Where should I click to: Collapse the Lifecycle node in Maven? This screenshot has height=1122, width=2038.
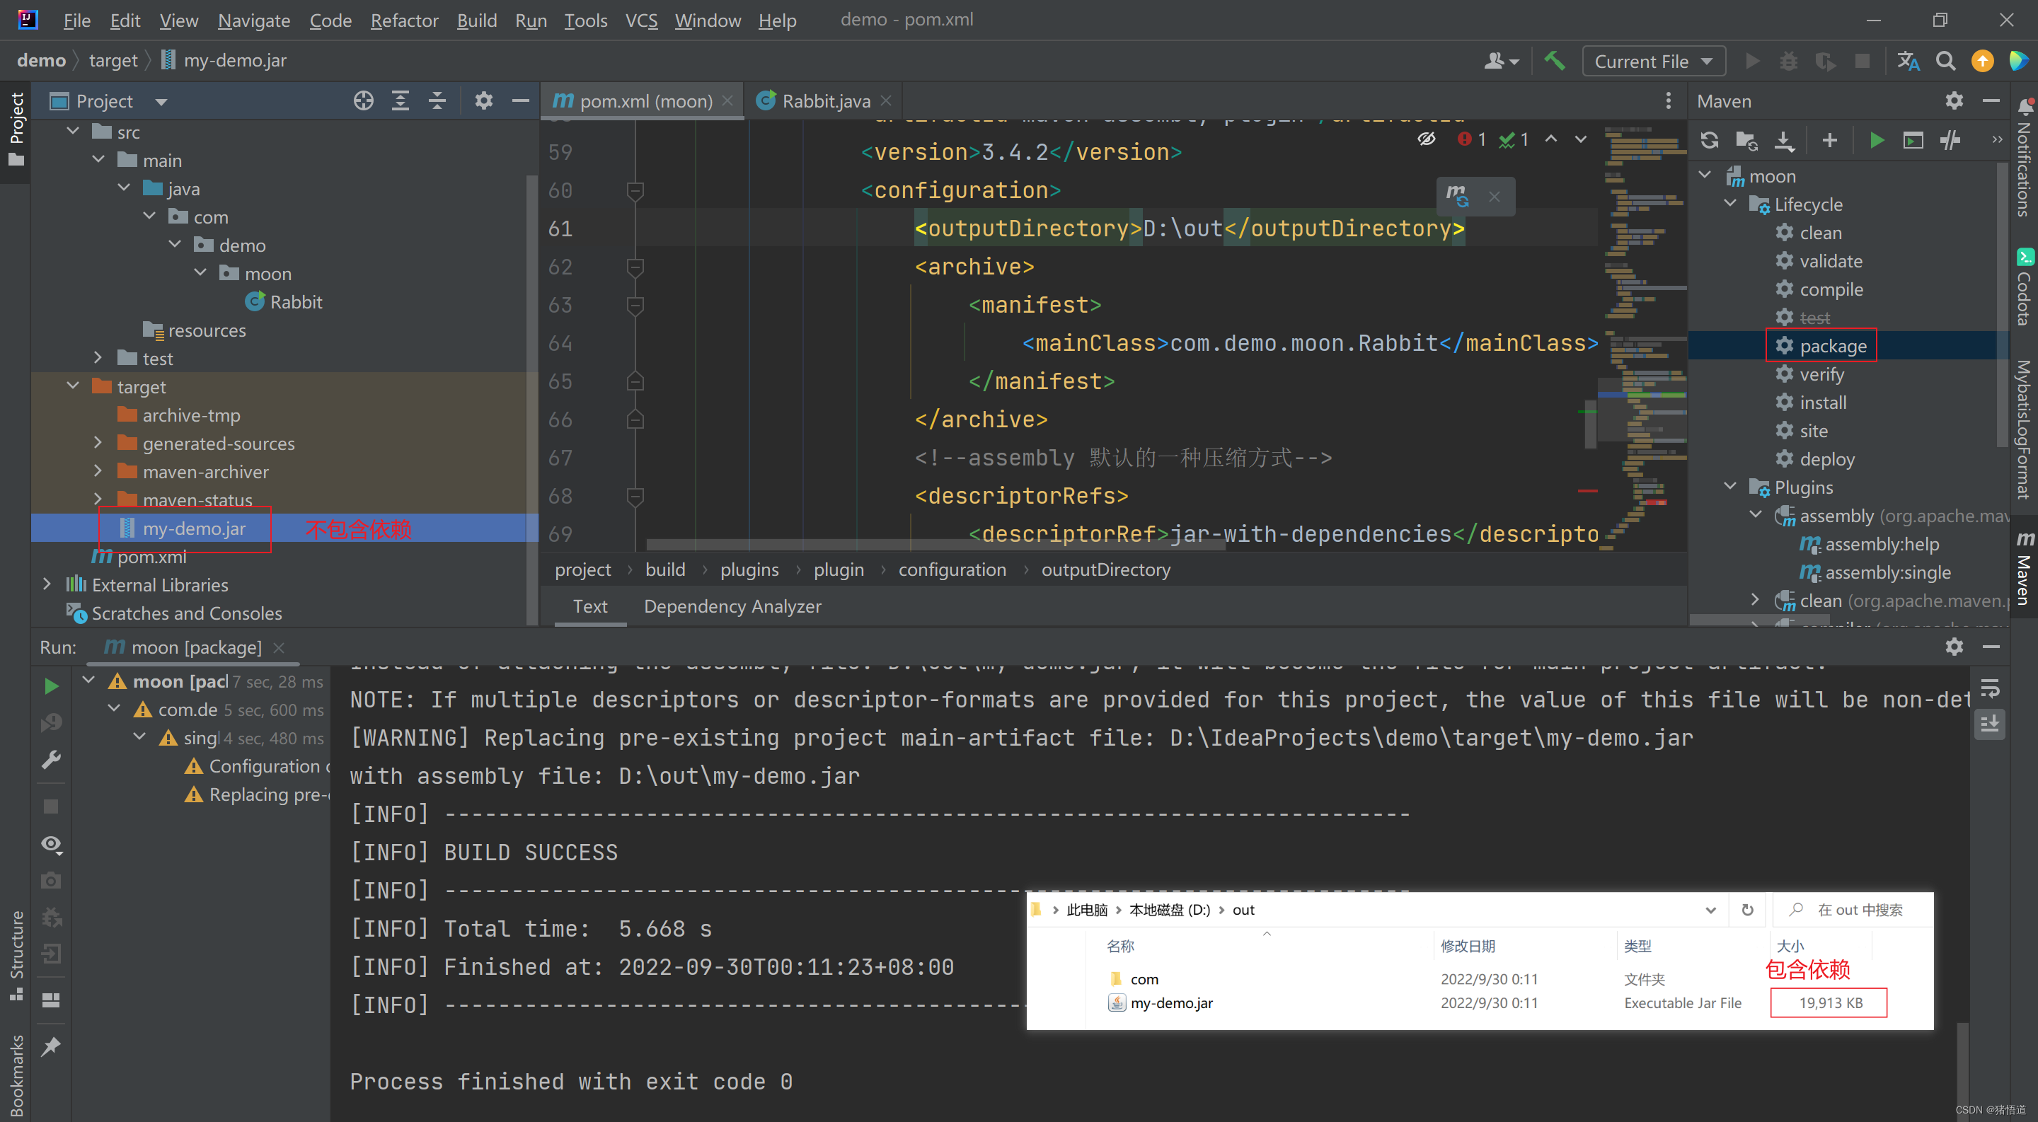click(1730, 204)
